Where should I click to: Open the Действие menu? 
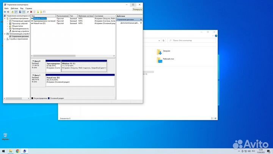14,8
